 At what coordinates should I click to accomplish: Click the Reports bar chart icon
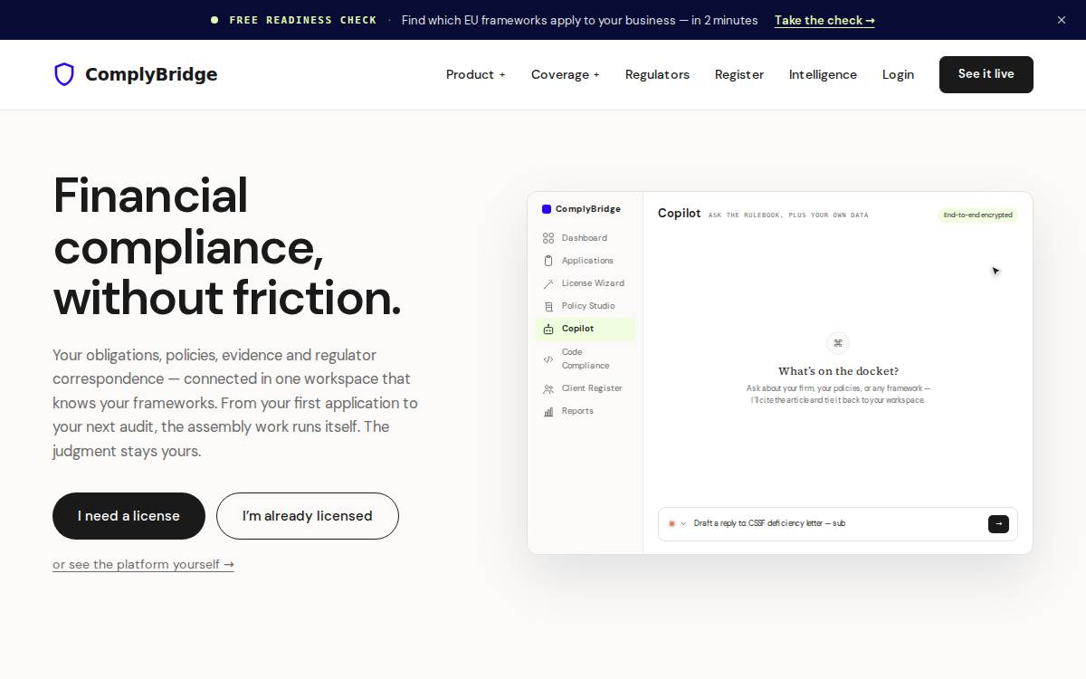(x=548, y=411)
